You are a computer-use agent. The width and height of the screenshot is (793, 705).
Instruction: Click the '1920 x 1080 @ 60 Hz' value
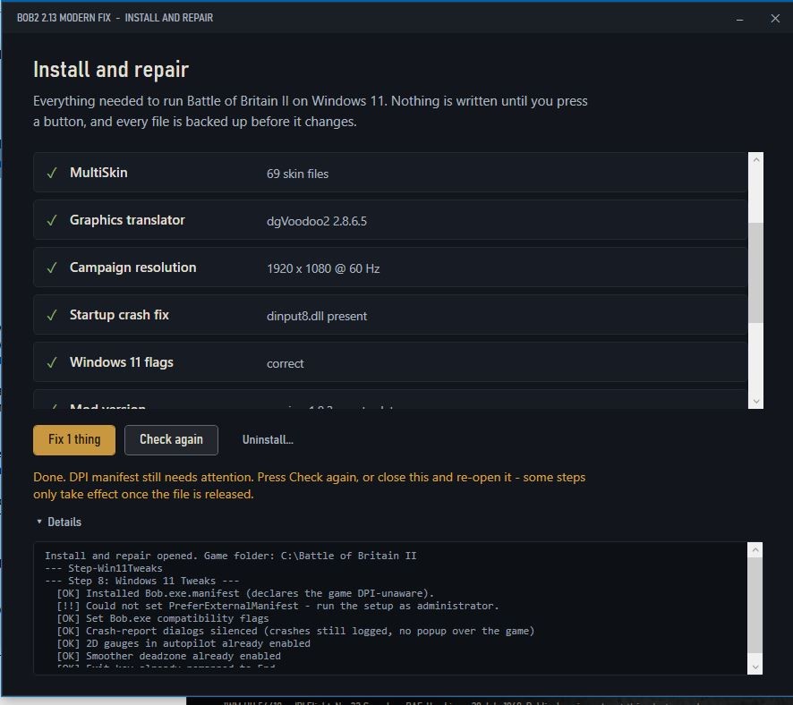[323, 268]
